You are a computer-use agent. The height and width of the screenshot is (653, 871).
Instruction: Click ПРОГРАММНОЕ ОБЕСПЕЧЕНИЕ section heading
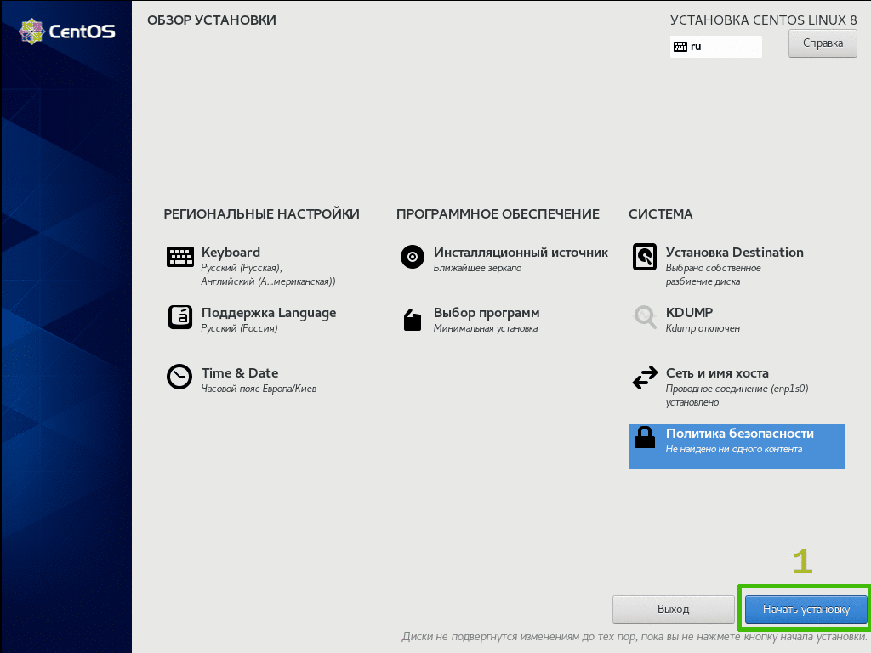498,213
